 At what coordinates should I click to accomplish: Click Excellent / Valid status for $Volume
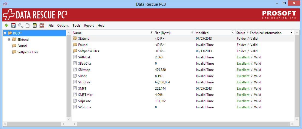click(249, 107)
